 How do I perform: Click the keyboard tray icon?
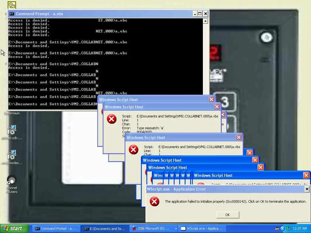click(x=277, y=229)
